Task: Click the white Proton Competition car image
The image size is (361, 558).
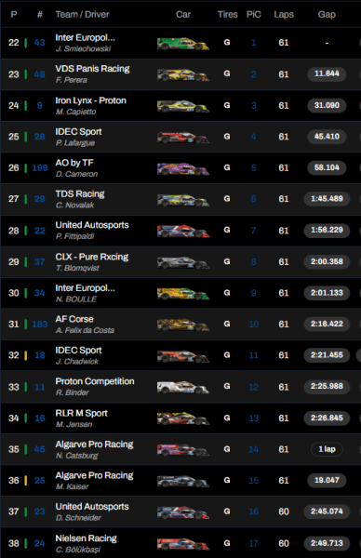Action: pyautogui.click(x=183, y=387)
